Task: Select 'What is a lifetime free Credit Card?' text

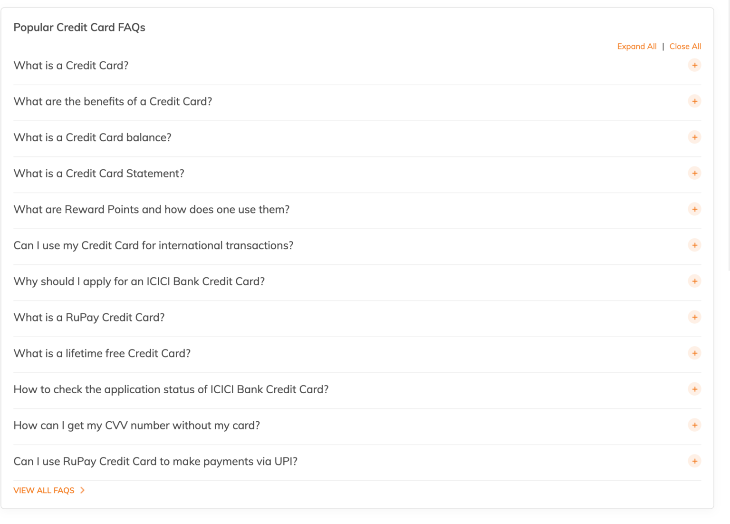Action: [102, 353]
